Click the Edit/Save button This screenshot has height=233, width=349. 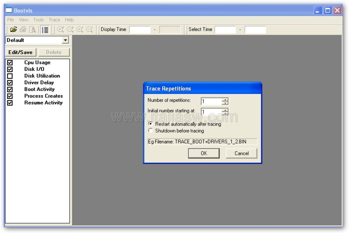click(x=21, y=52)
